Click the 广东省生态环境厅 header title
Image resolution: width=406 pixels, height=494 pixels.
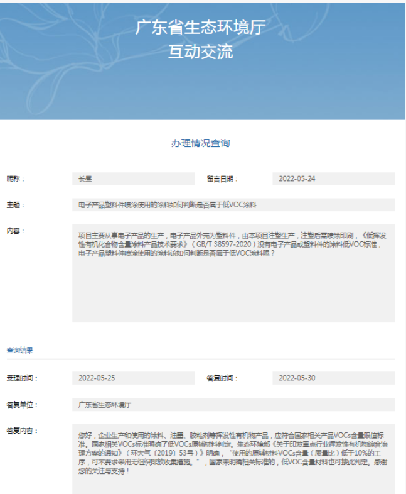coord(200,28)
